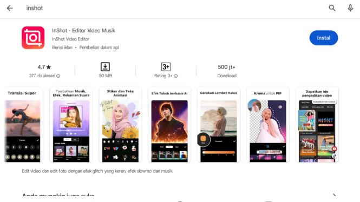Open the Kroma untuk PIP screenshot
The height and width of the screenshot is (202, 360).
(x=268, y=124)
